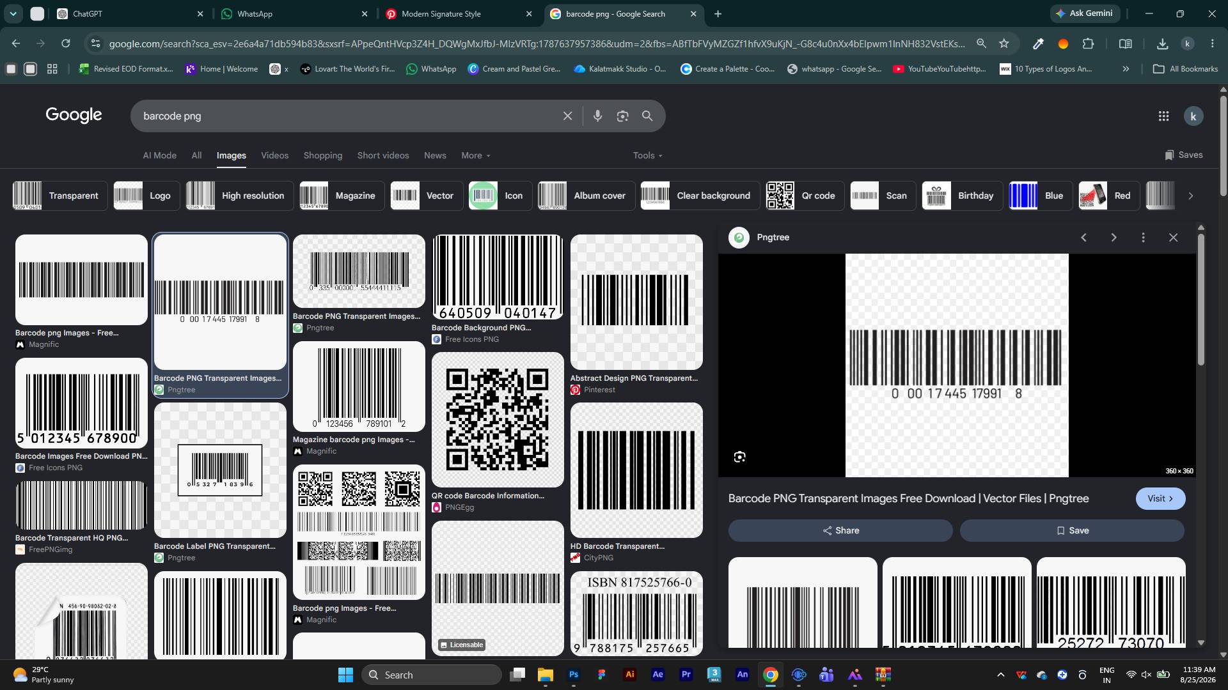
Task: Open Photoshop from the taskbar
Action: click(574, 675)
